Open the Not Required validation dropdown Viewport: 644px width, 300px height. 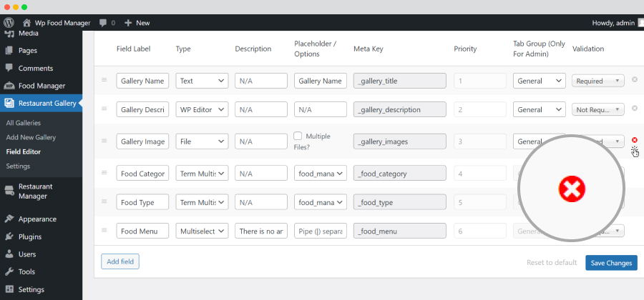(x=598, y=109)
